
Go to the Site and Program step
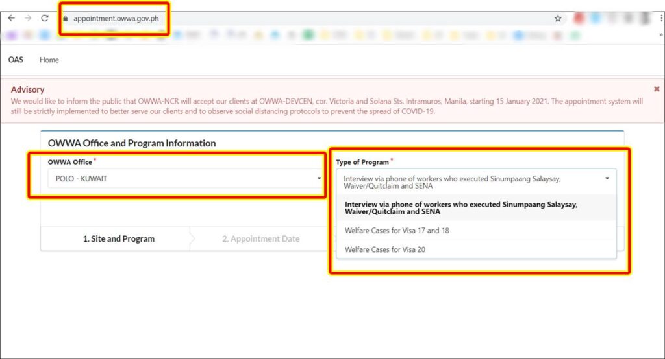tap(118, 238)
